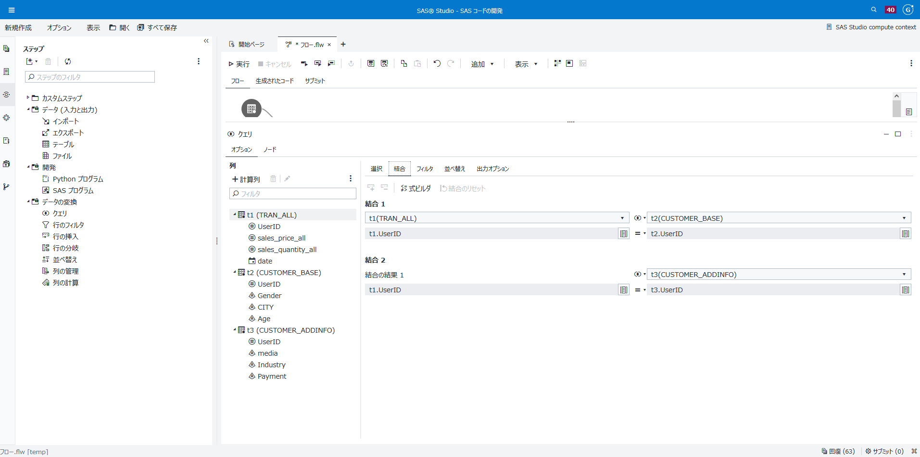Open 追加 dropdown in flow toolbar
Viewport: 920px width, 457px height.
(482, 64)
